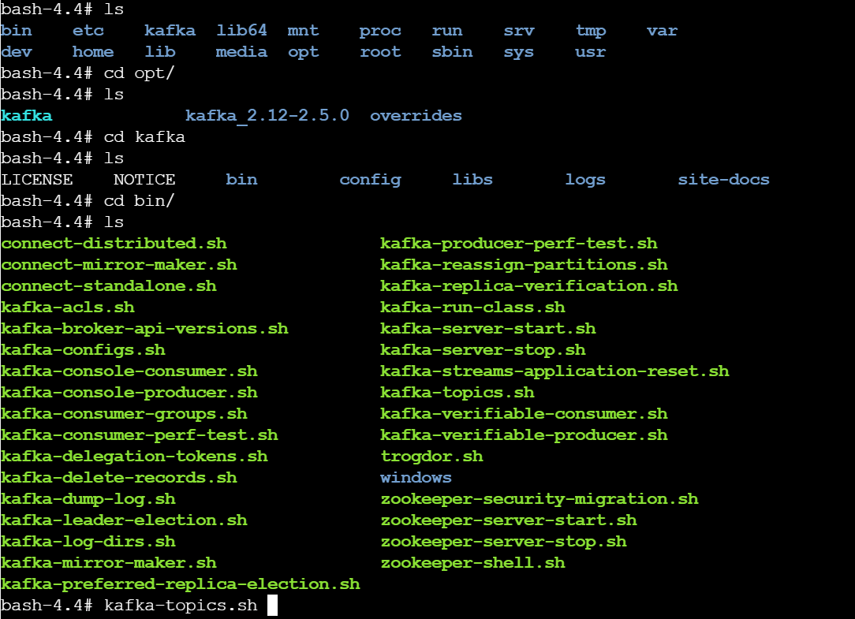
Task: Select the var directory name
Action: [x=662, y=31]
